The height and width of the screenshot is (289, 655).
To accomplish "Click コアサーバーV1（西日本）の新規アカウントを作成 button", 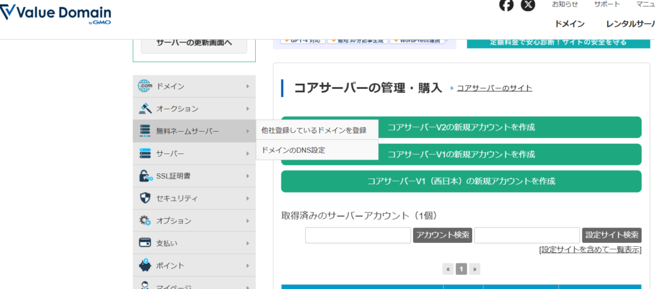I will tap(461, 181).
